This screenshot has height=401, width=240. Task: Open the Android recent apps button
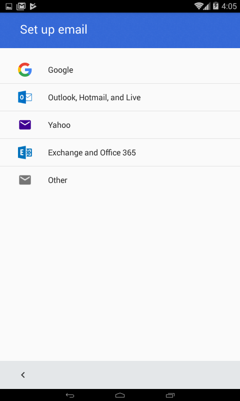(170, 395)
